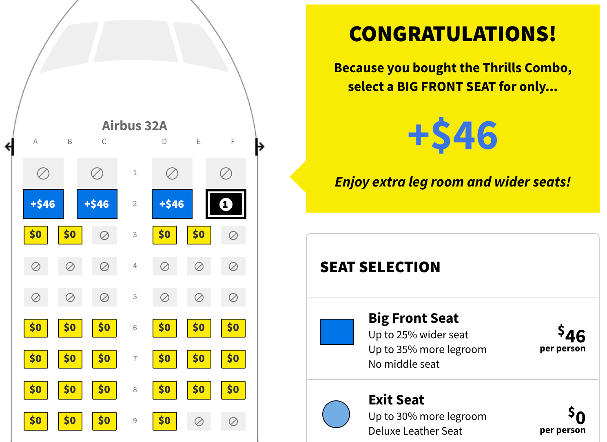Screen dimensions: 607x442
Task: Pick Big Front Seat 2D for +$46
Action: pyautogui.click(x=172, y=204)
